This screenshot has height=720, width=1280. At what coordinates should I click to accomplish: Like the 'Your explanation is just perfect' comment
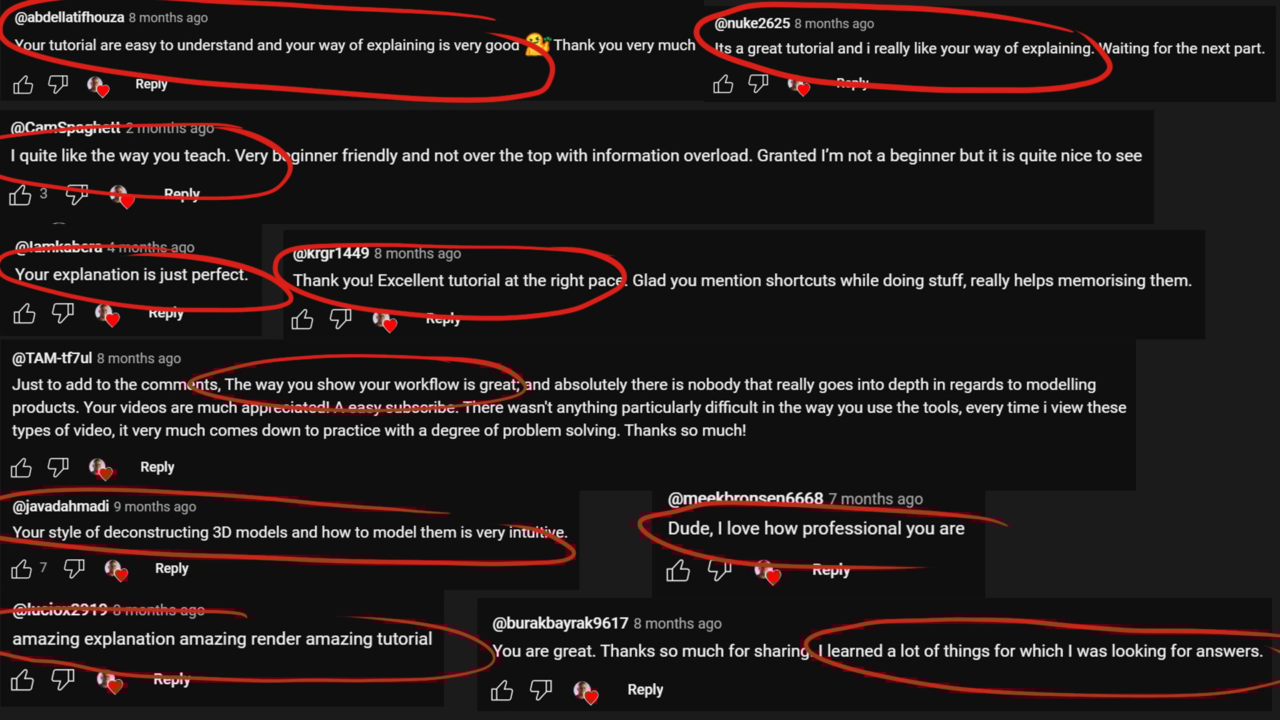click(25, 313)
